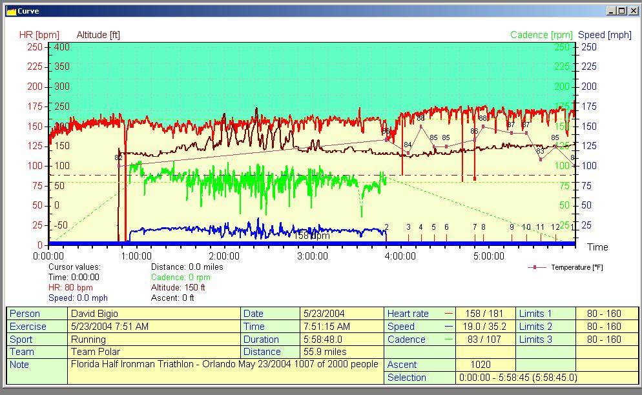Click the green Cadence line swatch
This screenshot has width=642, height=395.
tap(449, 339)
